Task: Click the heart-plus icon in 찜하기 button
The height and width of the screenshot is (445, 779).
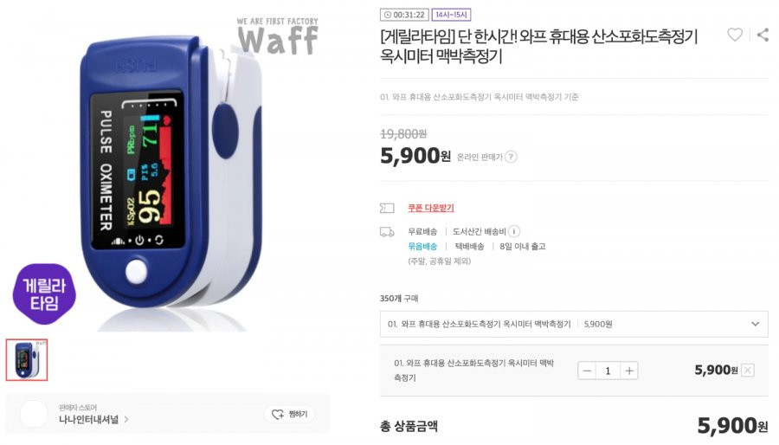Action: pos(278,414)
